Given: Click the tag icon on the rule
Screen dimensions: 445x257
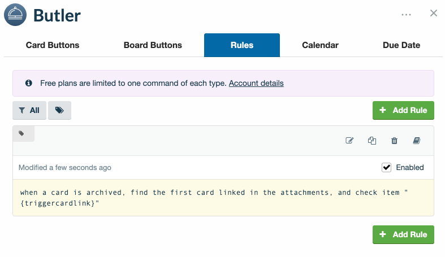Looking at the screenshot, I should tap(22, 134).
